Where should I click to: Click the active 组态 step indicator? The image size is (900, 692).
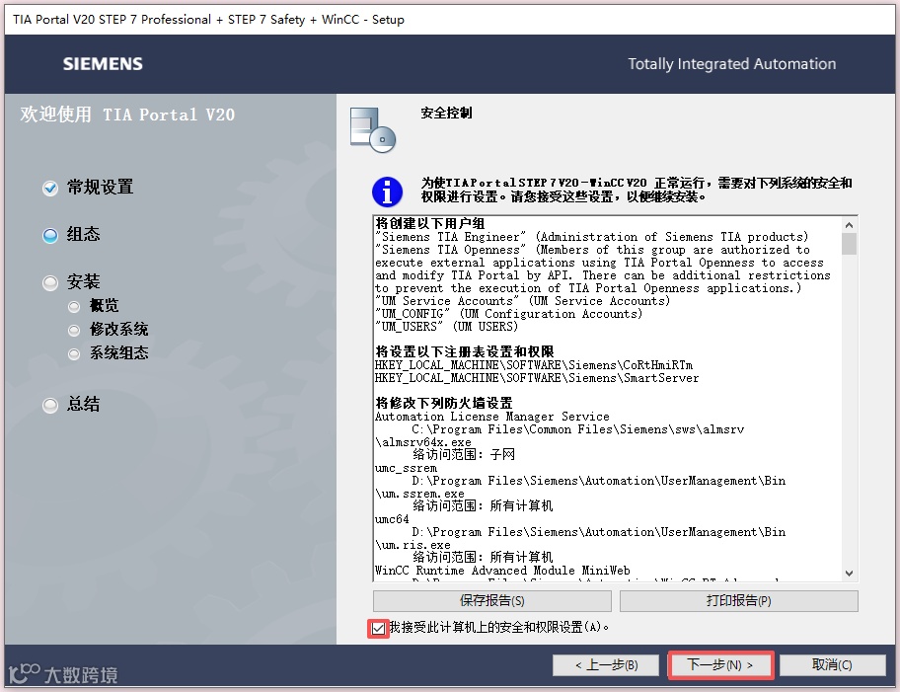(50, 236)
